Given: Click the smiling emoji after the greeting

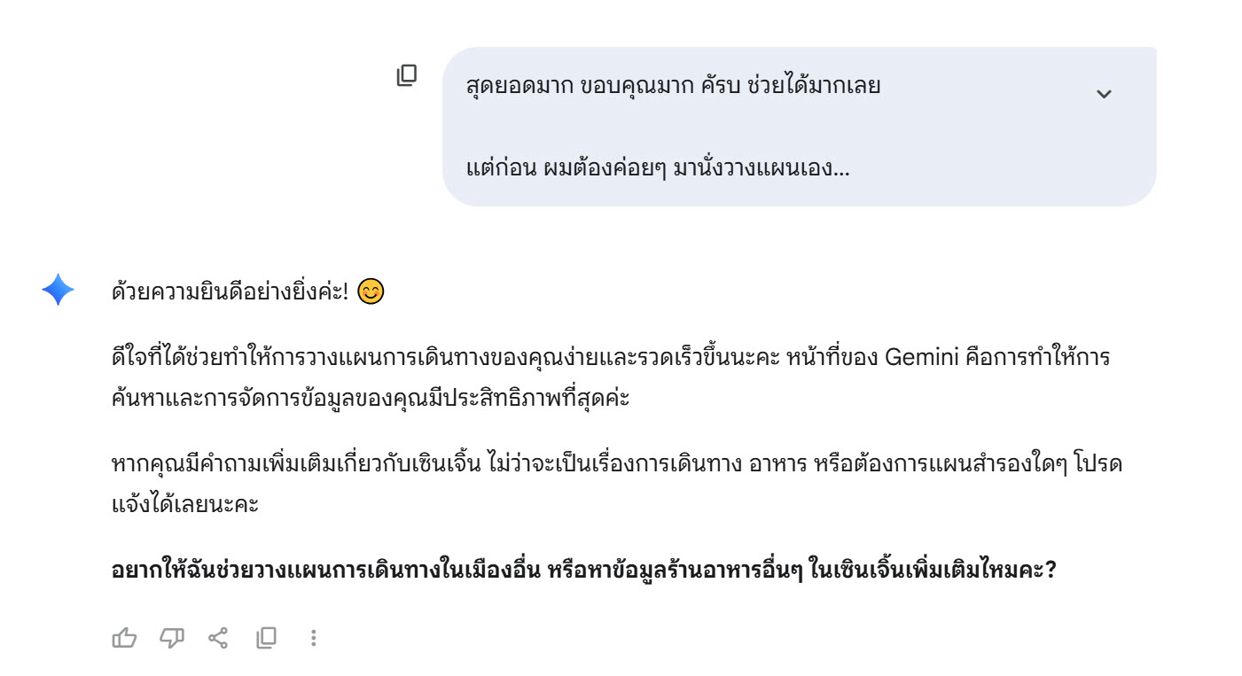Looking at the screenshot, I should tap(371, 291).
